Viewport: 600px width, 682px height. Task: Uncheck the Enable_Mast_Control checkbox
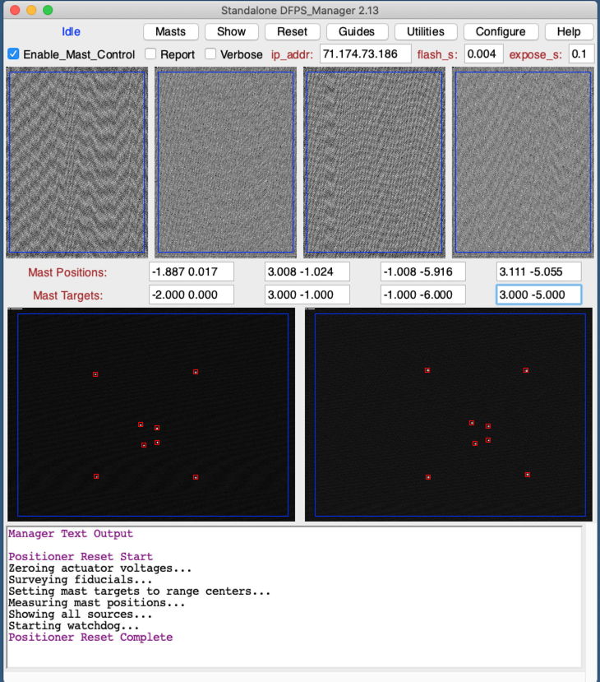(x=13, y=54)
